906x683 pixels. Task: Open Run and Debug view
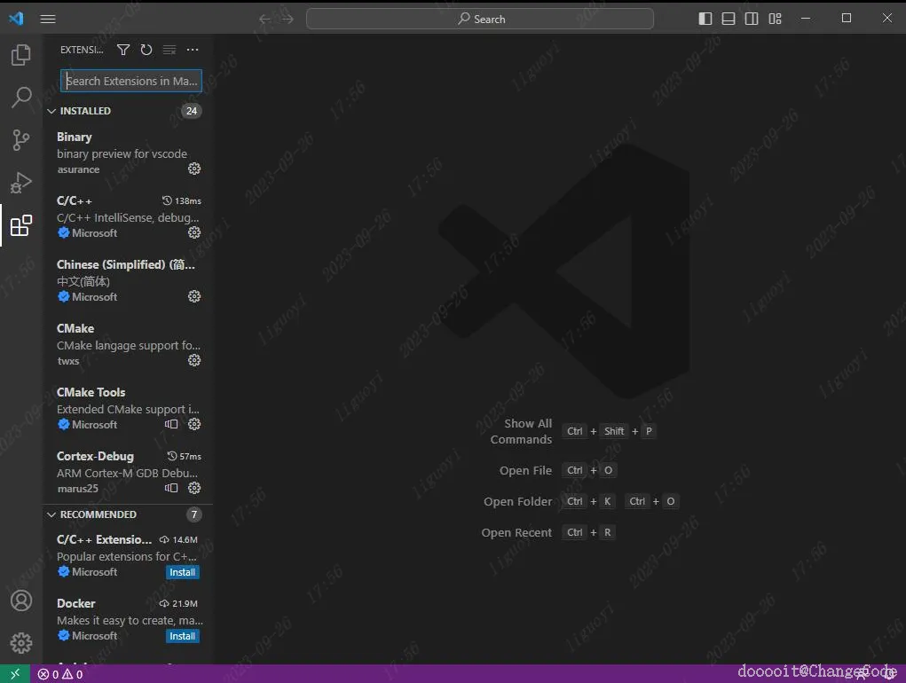pos(21,183)
